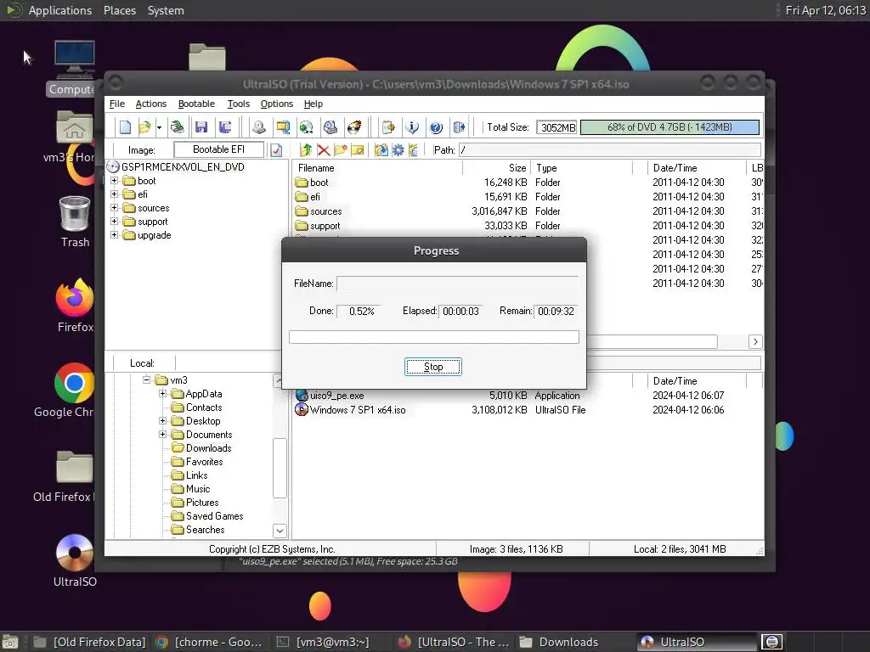Expand the Desktop folder in Local tree

(162, 421)
